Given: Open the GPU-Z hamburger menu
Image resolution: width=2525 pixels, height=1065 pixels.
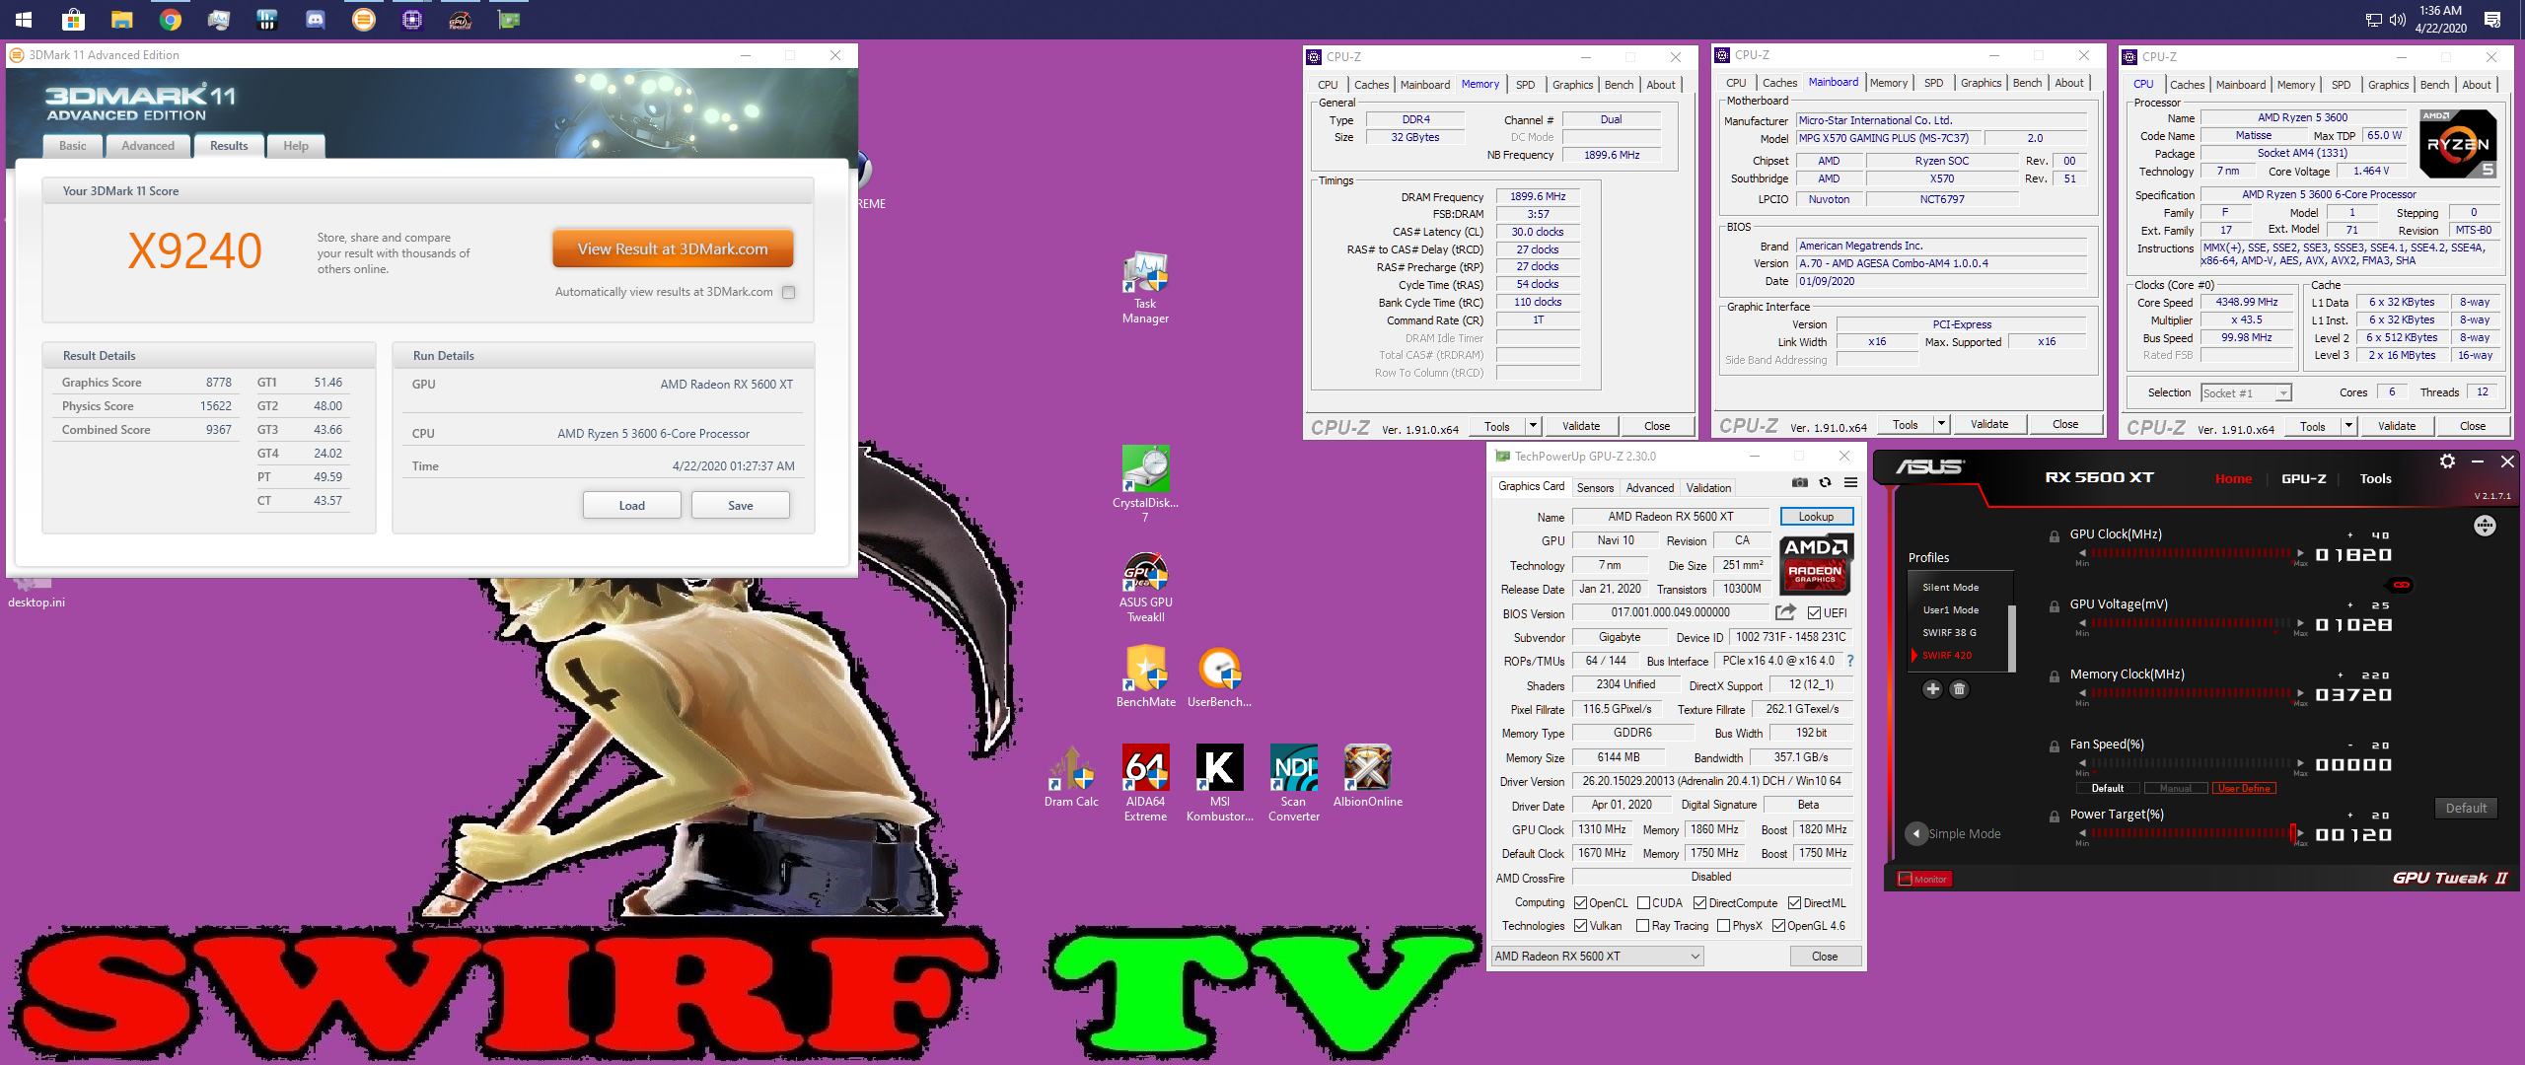Looking at the screenshot, I should click(1851, 483).
